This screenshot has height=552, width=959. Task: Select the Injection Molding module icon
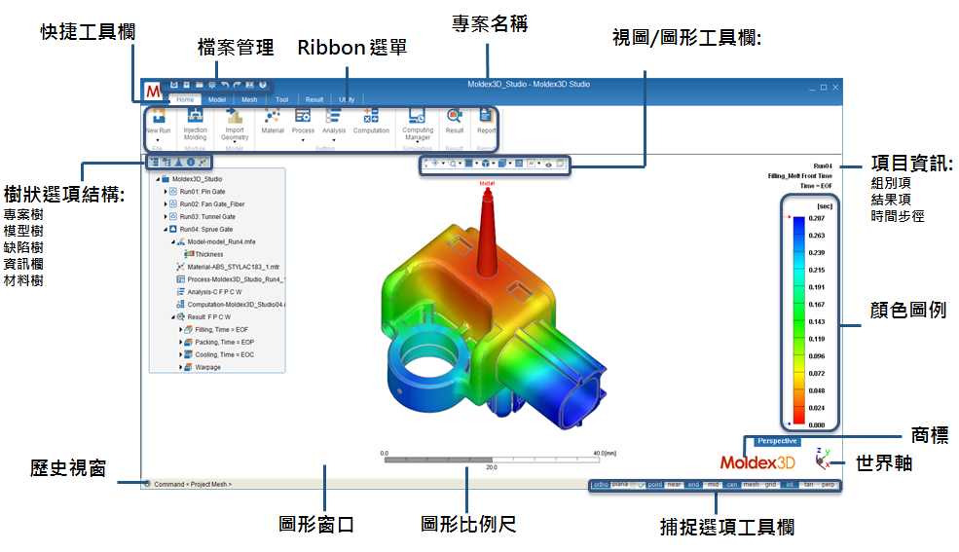pos(195,115)
